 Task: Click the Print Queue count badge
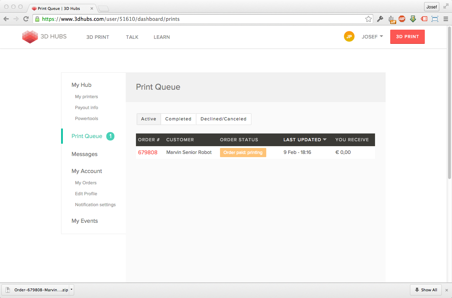click(111, 136)
